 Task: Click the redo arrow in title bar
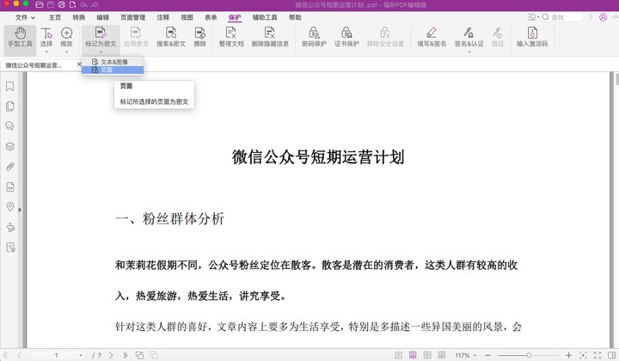(x=95, y=5)
